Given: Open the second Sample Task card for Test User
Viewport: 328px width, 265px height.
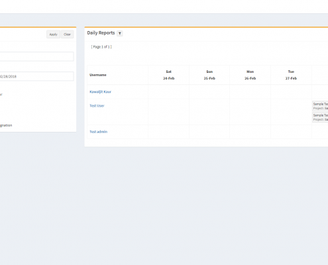Looking at the screenshot, I should point(320,117).
